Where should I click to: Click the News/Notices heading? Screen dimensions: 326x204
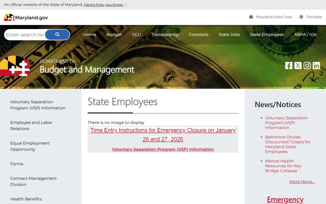click(278, 105)
